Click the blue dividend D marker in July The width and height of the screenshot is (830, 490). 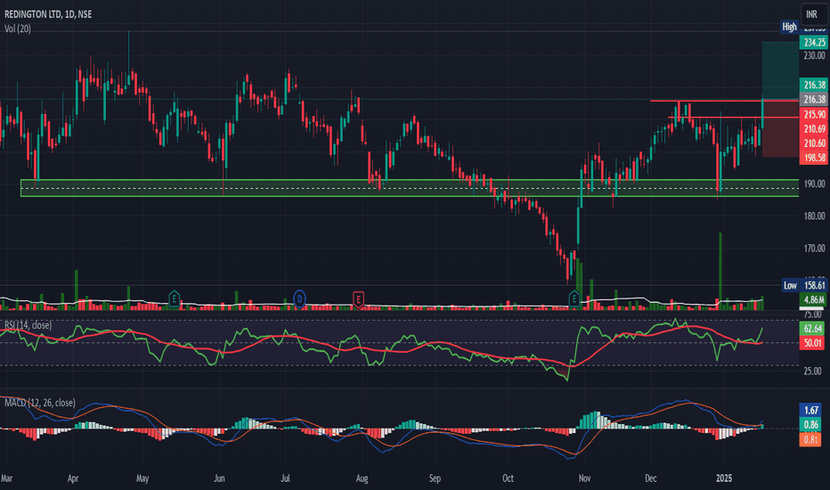pyautogui.click(x=299, y=298)
